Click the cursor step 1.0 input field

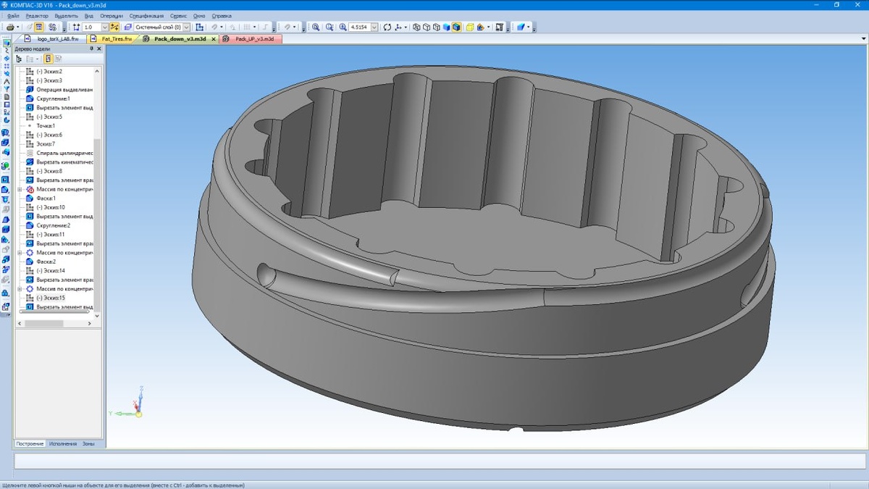pyautogui.click(x=91, y=28)
